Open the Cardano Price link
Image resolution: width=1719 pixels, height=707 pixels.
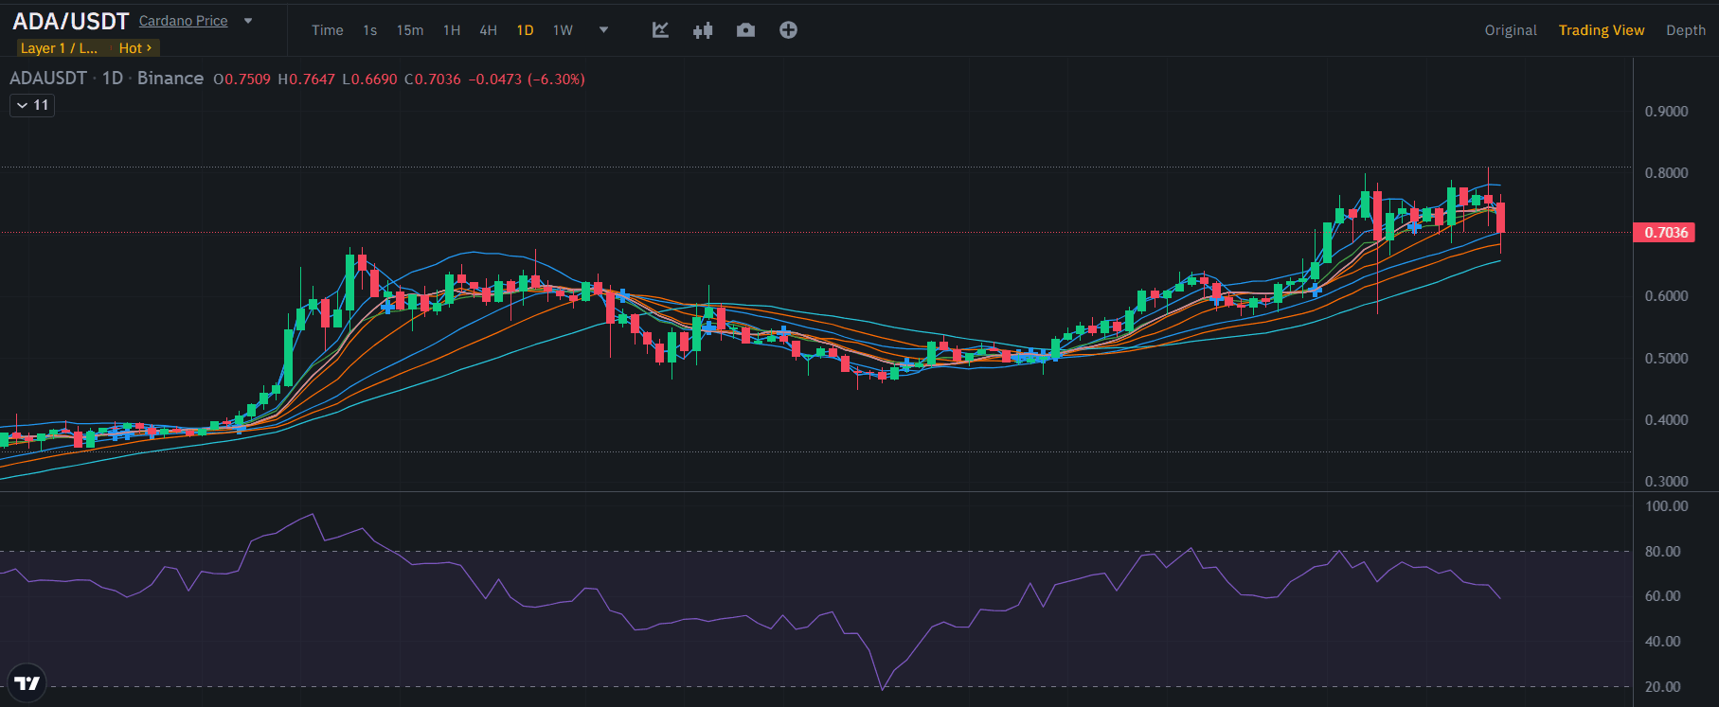183,21
